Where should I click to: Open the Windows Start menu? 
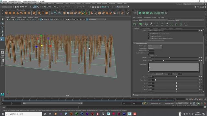click(3, 114)
